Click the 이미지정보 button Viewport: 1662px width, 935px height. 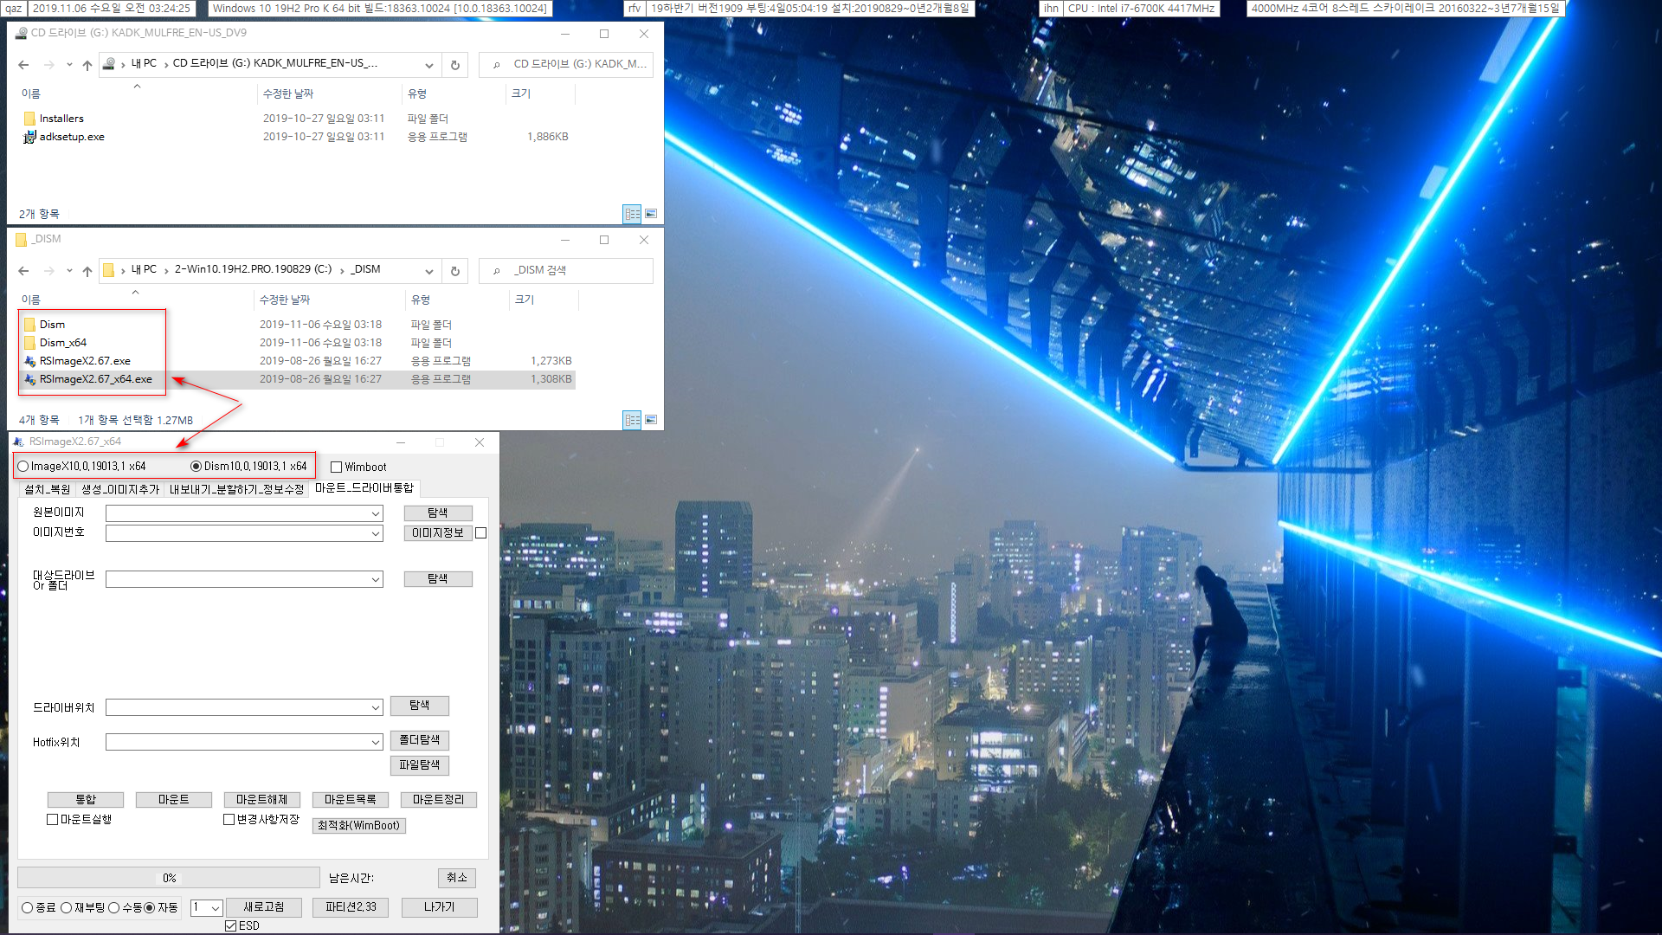pos(438,533)
